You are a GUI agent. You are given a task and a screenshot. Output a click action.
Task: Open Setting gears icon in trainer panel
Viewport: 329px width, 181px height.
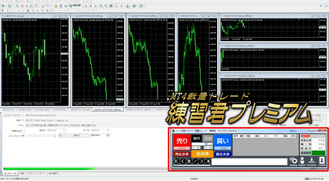coord(293,160)
